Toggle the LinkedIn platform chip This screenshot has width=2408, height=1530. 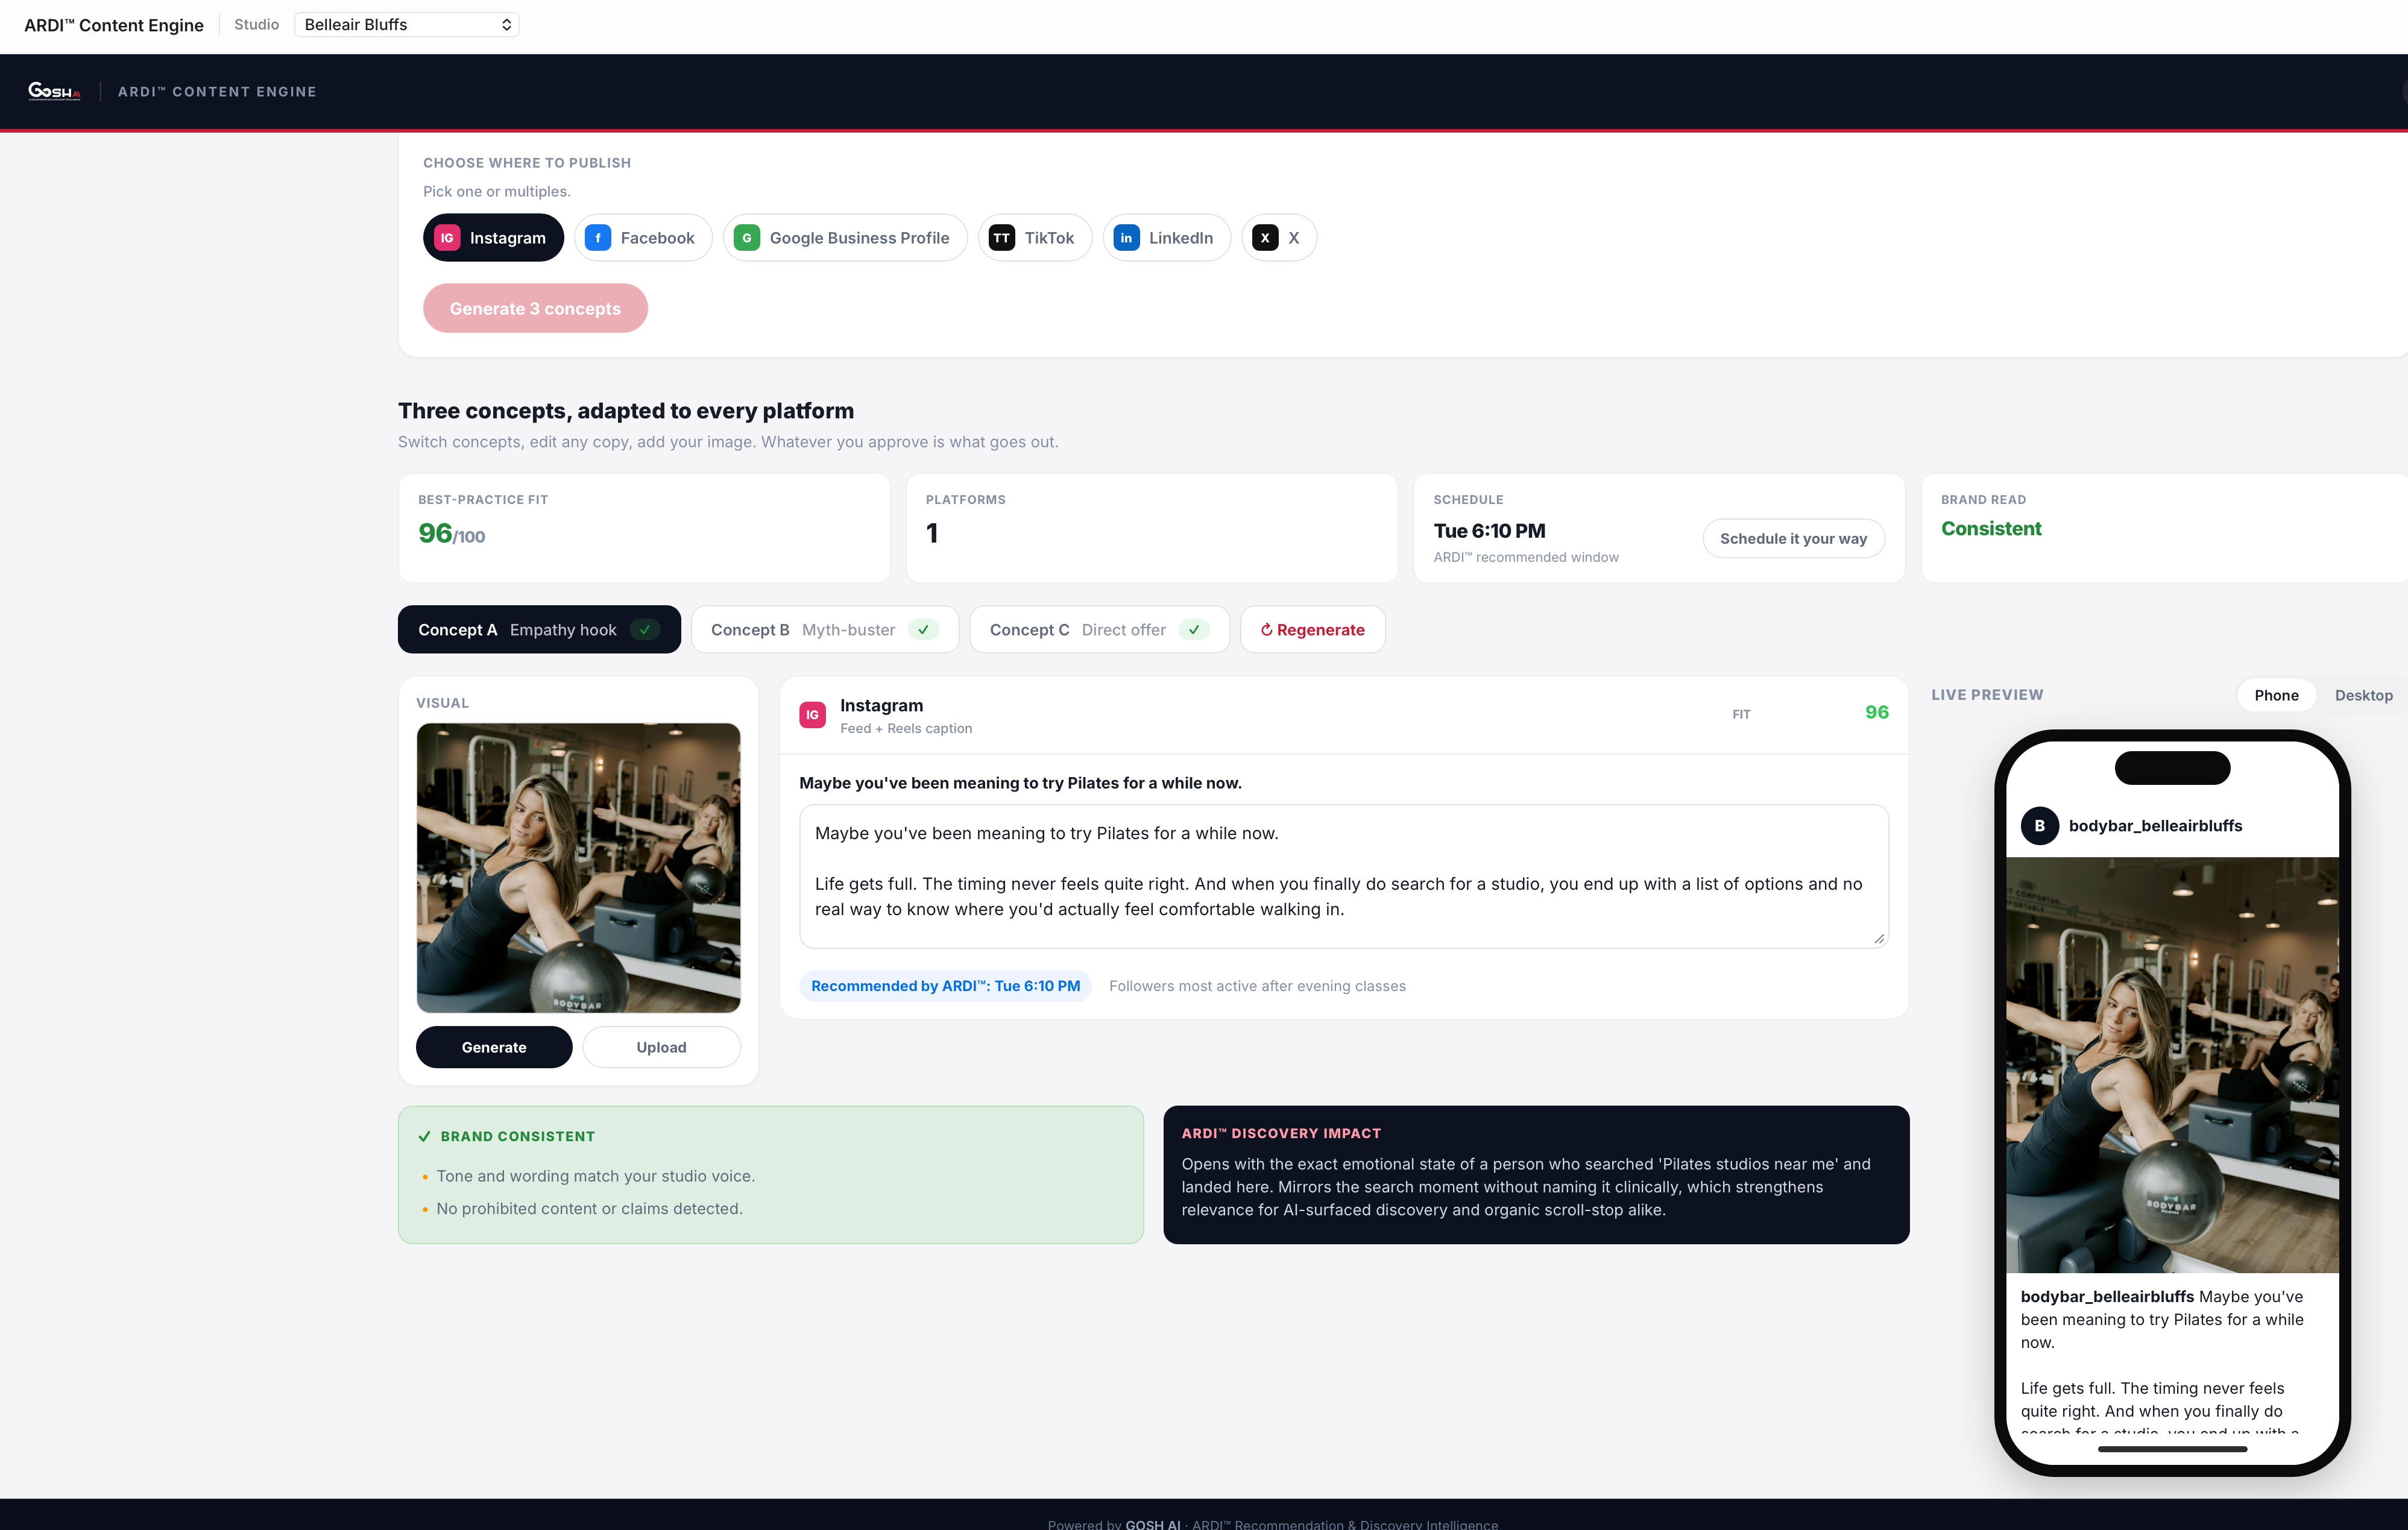pos(1166,237)
